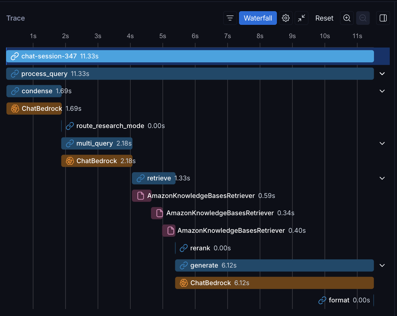Select the format span label

[339, 300]
